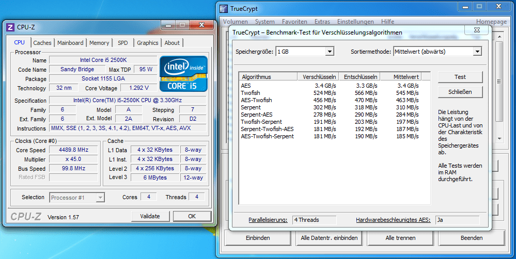Sort by Entschlüsseln column header
Screen dimensions: 516x259
click(359, 76)
